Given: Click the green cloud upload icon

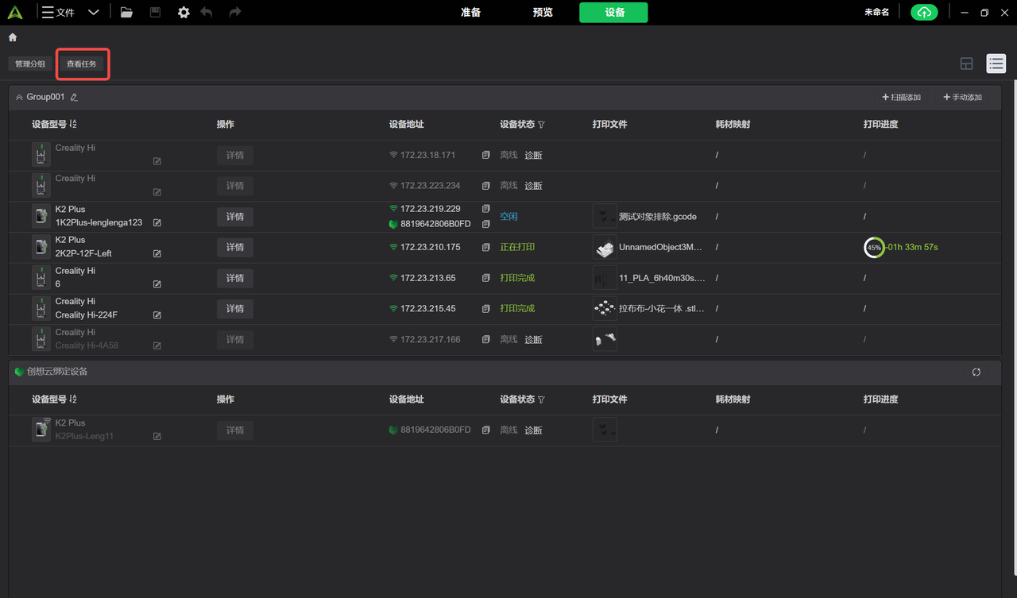Looking at the screenshot, I should [924, 12].
